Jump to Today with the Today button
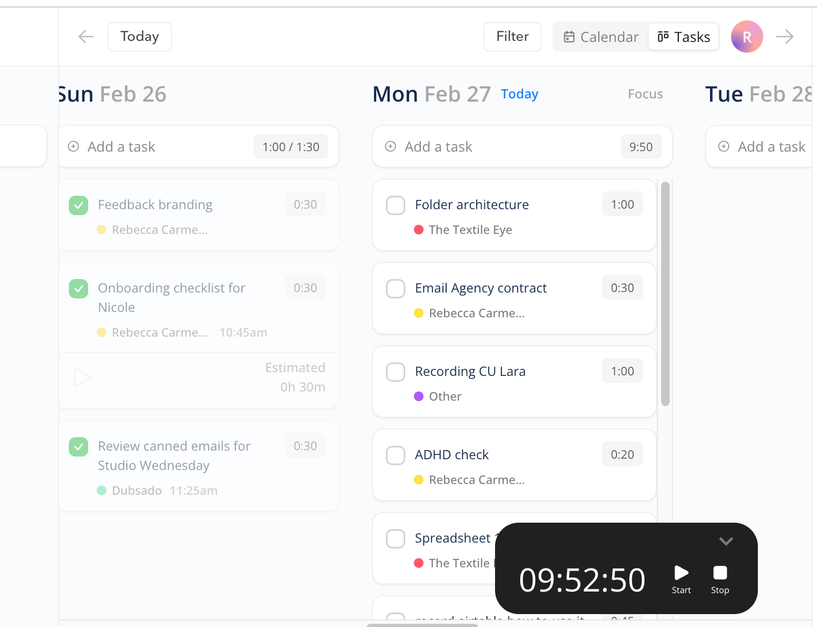 tap(140, 37)
